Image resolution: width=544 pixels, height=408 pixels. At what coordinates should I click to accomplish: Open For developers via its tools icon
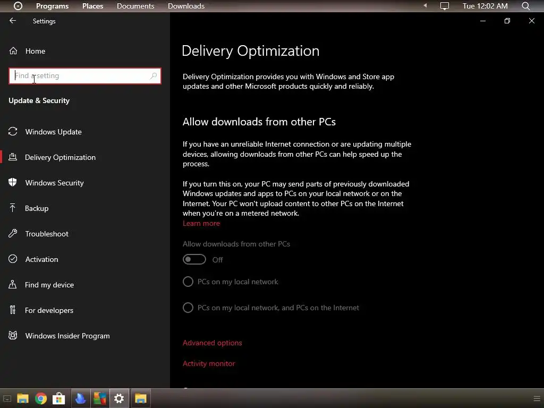click(x=13, y=310)
